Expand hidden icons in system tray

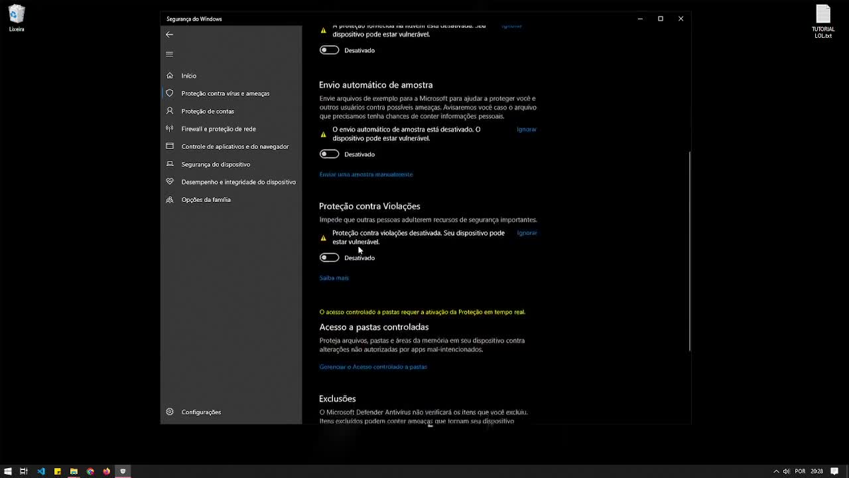[776, 472]
